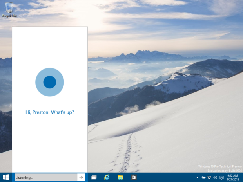Open the battery status tray icon

click(x=203, y=178)
